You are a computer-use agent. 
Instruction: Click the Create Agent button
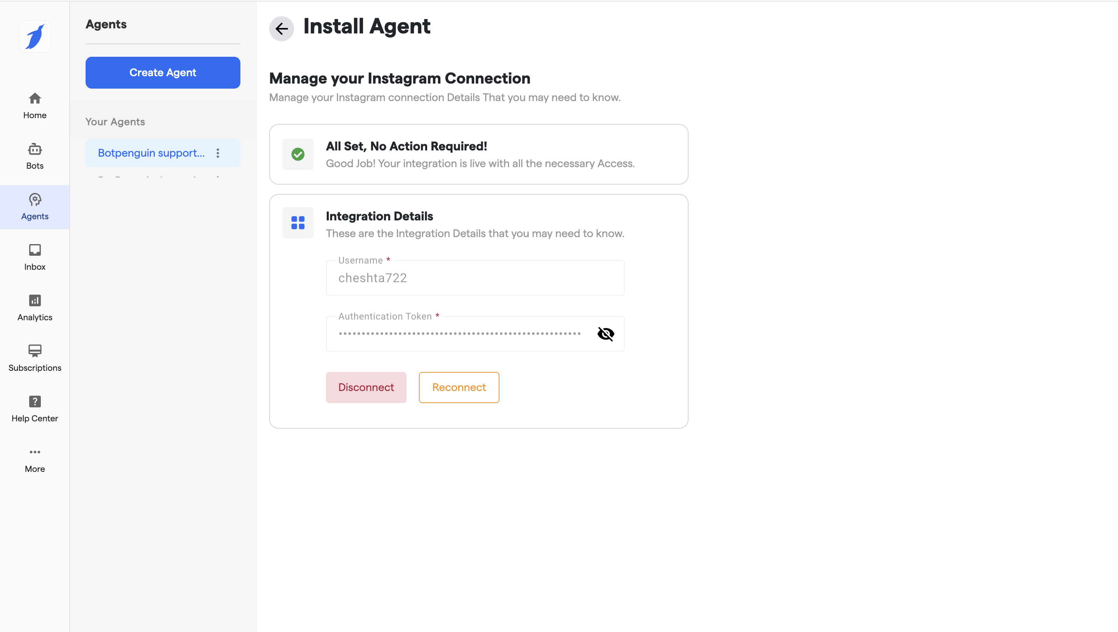[x=163, y=72]
